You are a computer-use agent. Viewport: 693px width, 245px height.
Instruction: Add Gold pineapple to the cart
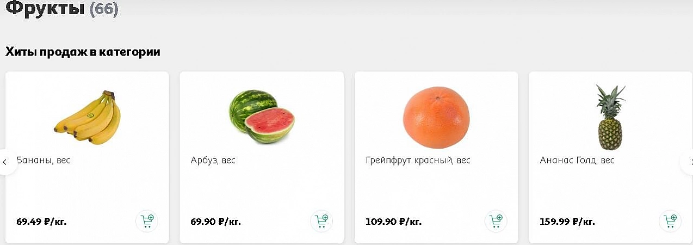670,221
